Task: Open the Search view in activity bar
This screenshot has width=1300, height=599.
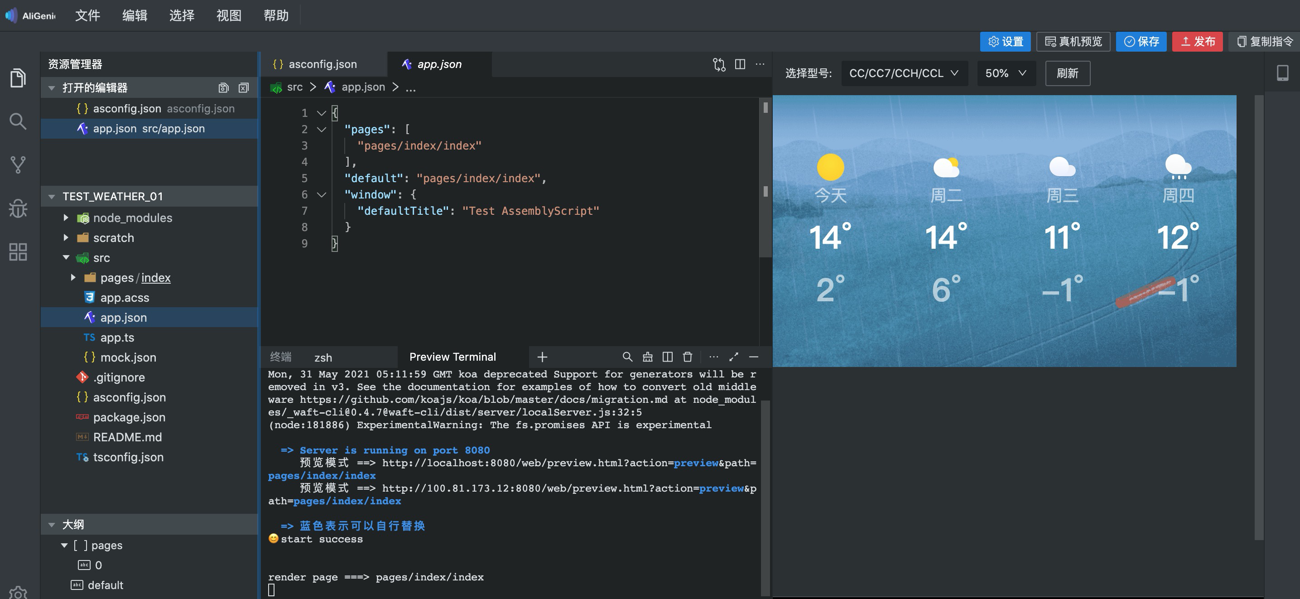Action: [x=18, y=121]
